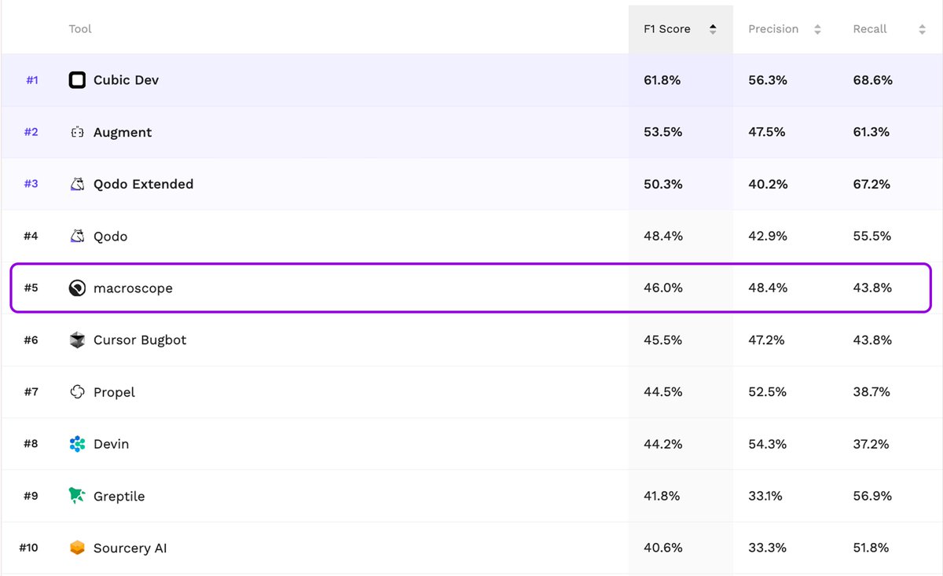Image resolution: width=943 pixels, height=576 pixels.
Task: Click Propel recall 38.7%
Action: point(871,391)
